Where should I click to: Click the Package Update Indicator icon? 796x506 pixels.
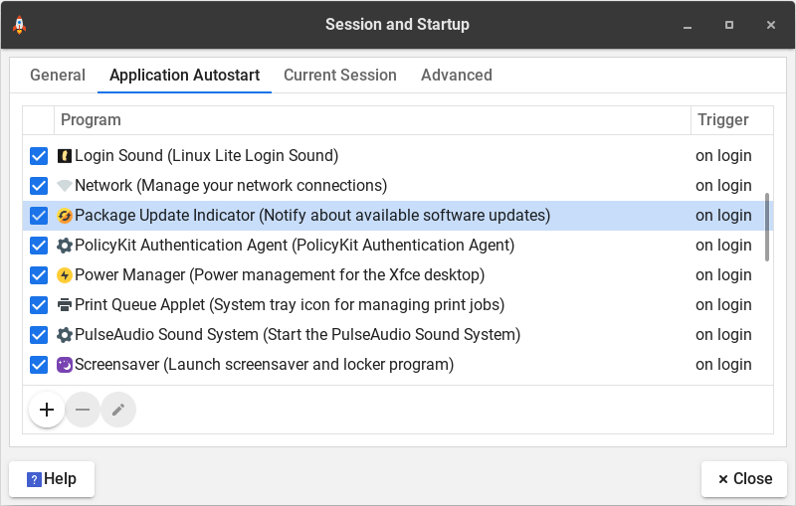tap(65, 216)
